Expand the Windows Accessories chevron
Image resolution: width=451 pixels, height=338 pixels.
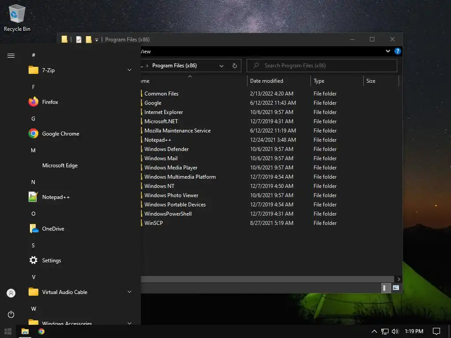[x=129, y=323]
